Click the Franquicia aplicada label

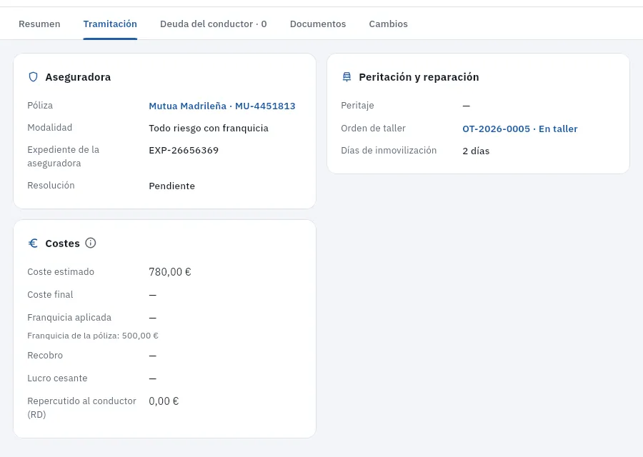click(x=69, y=318)
